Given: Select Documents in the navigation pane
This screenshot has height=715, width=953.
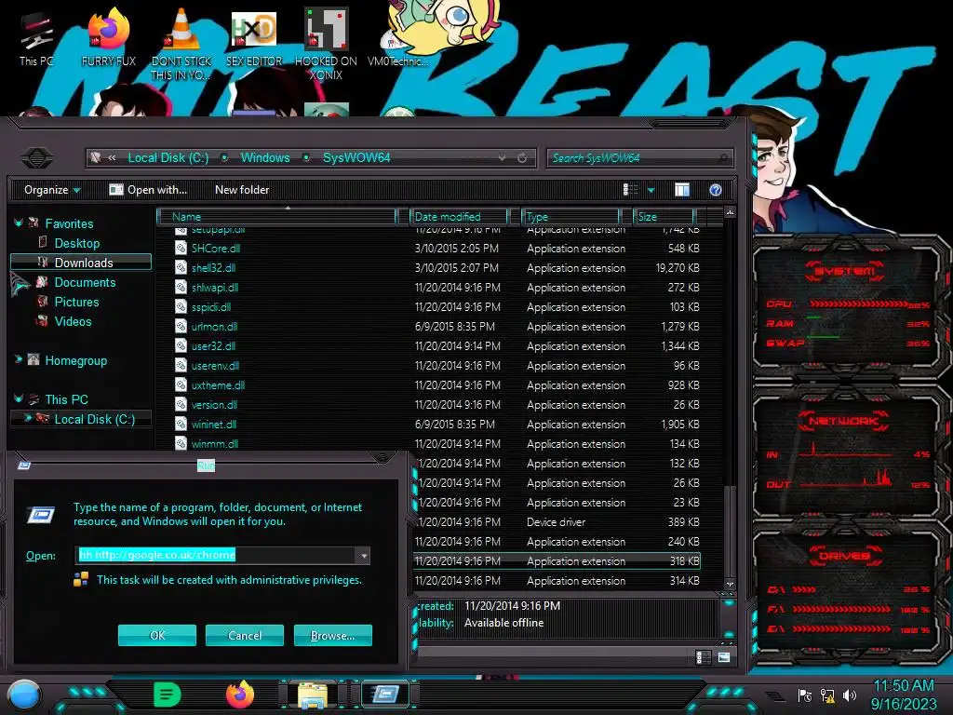Looking at the screenshot, I should click(85, 282).
